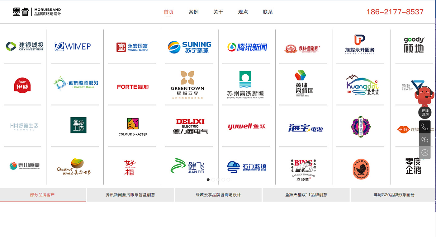436x237 pixels.
Task: Go to the 关于 navigation item
Action: (218, 12)
